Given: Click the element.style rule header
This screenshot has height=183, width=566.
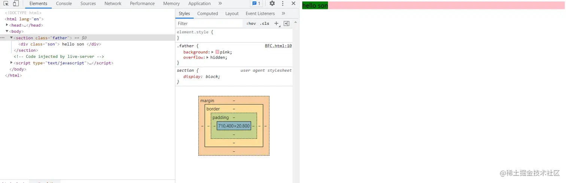Looking at the screenshot, I should click(195, 32).
